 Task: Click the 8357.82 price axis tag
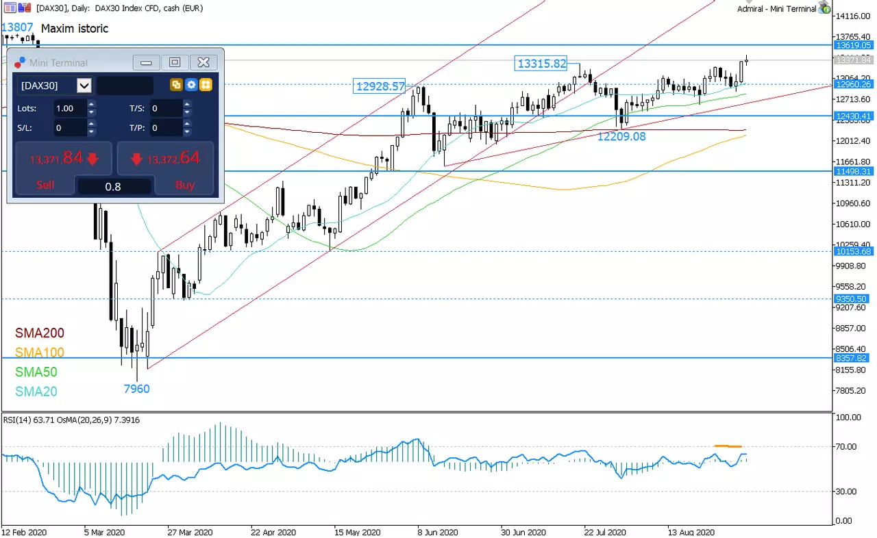tap(852, 357)
